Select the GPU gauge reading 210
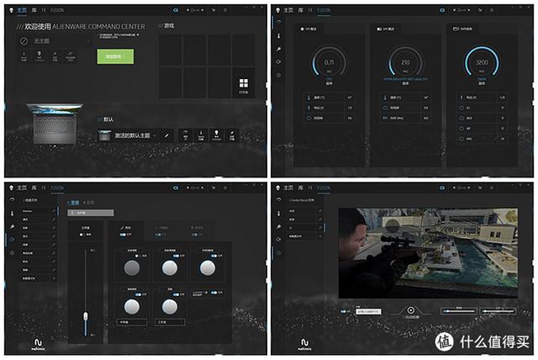This screenshot has width=538, height=360. tap(405, 63)
